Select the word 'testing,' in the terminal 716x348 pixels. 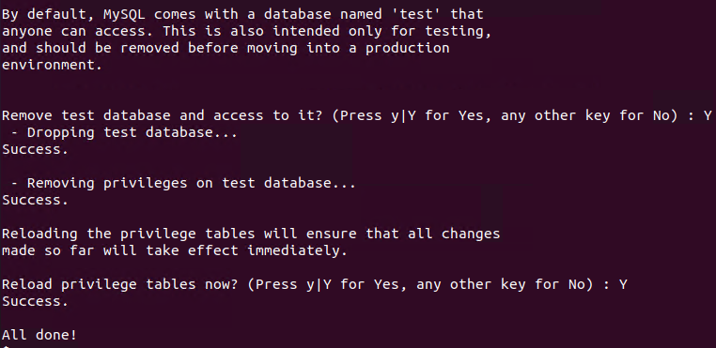coord(458,32)
